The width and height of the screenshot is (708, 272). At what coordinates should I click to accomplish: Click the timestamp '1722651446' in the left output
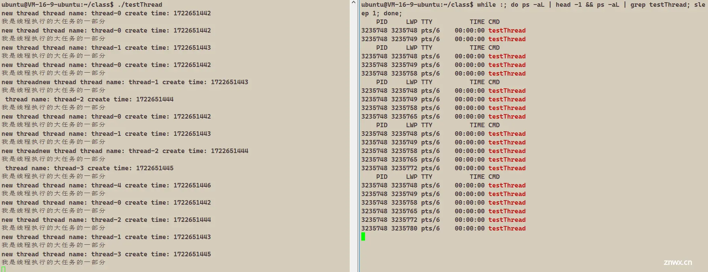pos(192,185)
